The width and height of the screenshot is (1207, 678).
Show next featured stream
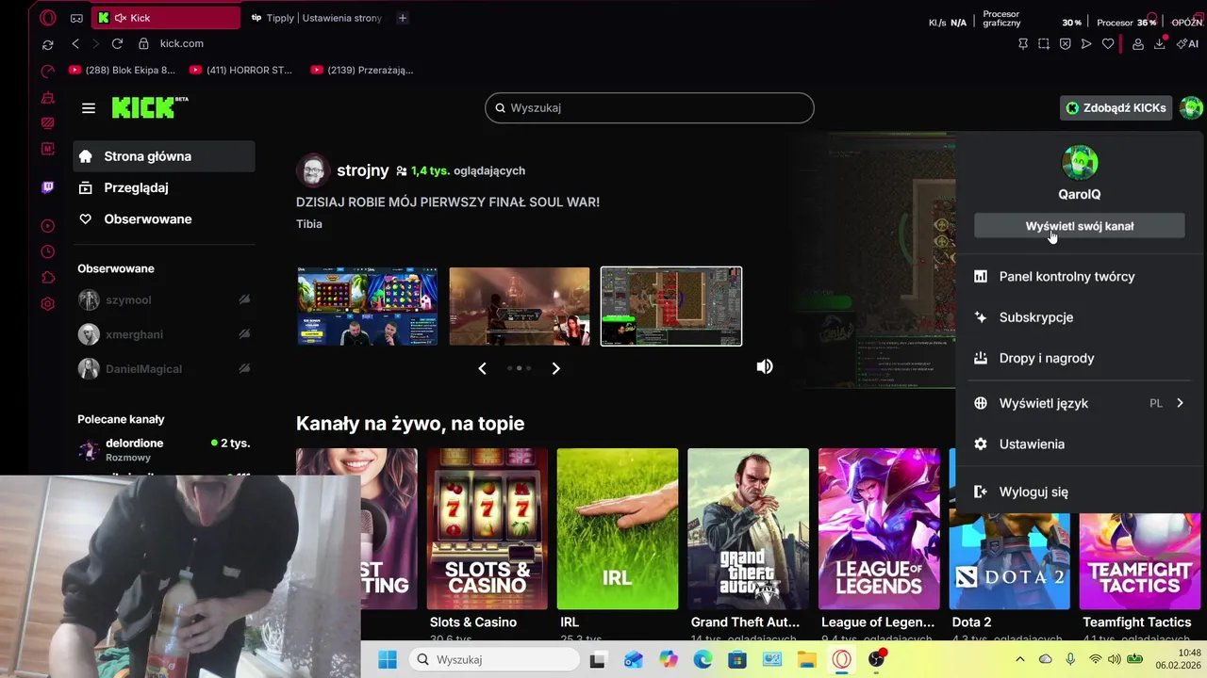pos(555,368)
